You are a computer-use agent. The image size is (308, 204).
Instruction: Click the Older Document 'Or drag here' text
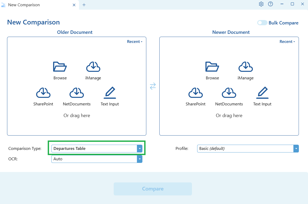click(77, 116)
